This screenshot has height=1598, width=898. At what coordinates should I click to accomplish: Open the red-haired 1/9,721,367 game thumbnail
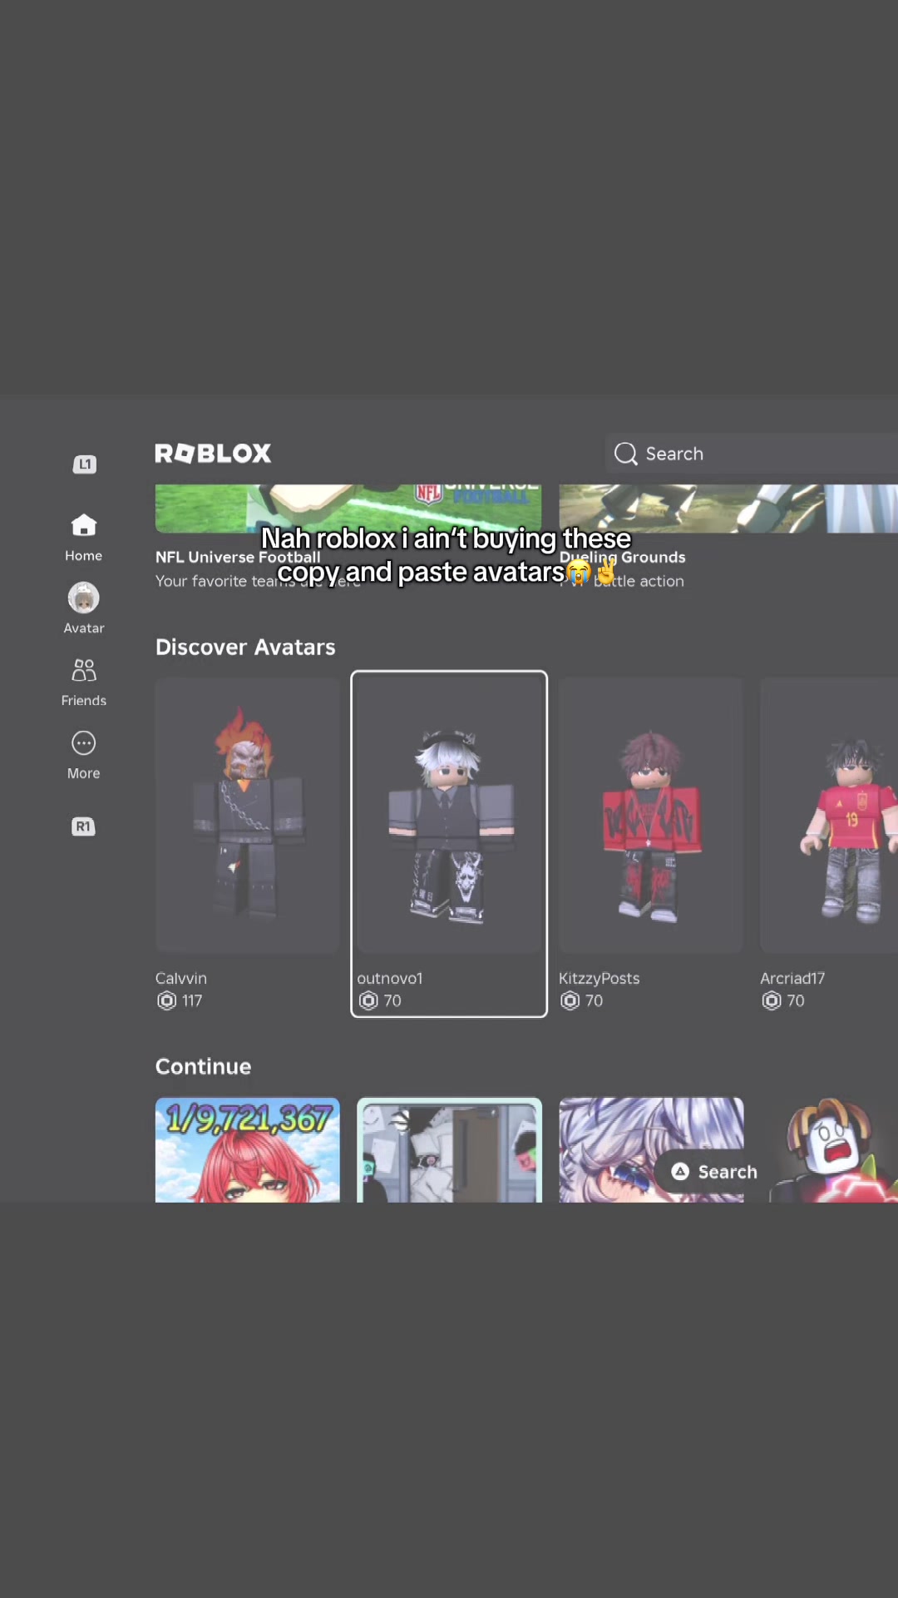(248, 1149)
